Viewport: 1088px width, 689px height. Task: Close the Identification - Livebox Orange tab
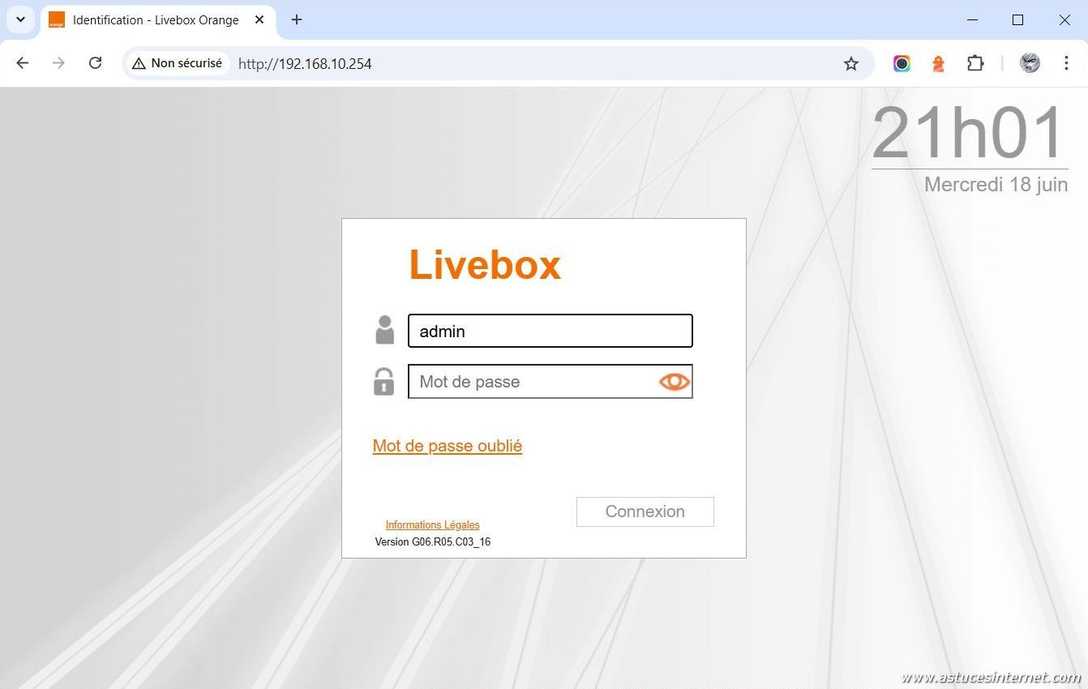(259, 19)
